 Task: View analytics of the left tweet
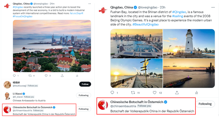(x=77, y=76)
